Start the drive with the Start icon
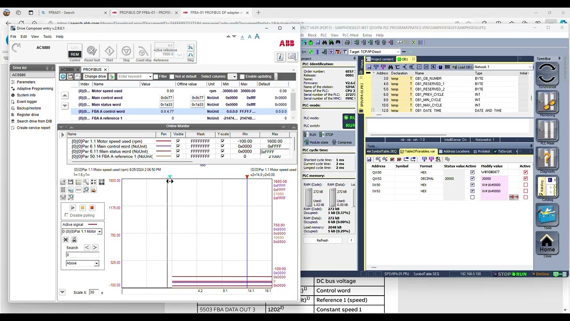570x321 pixels. tap(109, 51)
